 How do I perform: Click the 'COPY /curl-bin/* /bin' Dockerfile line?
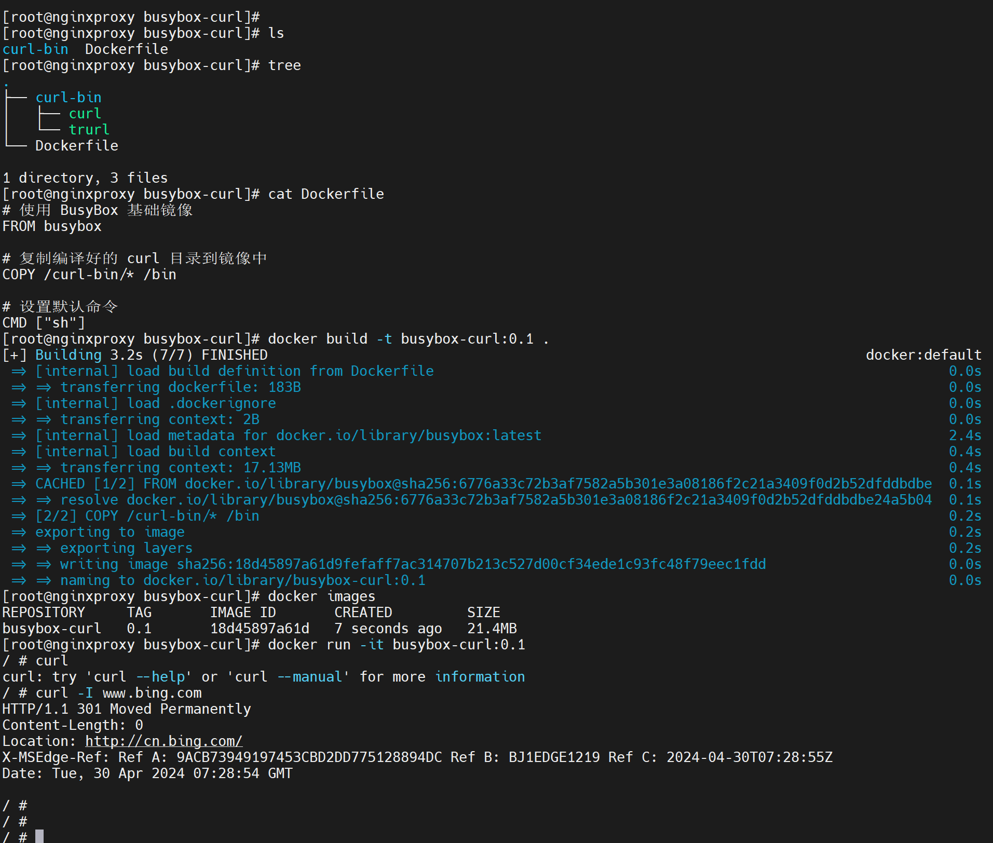[x=89, y=275]
